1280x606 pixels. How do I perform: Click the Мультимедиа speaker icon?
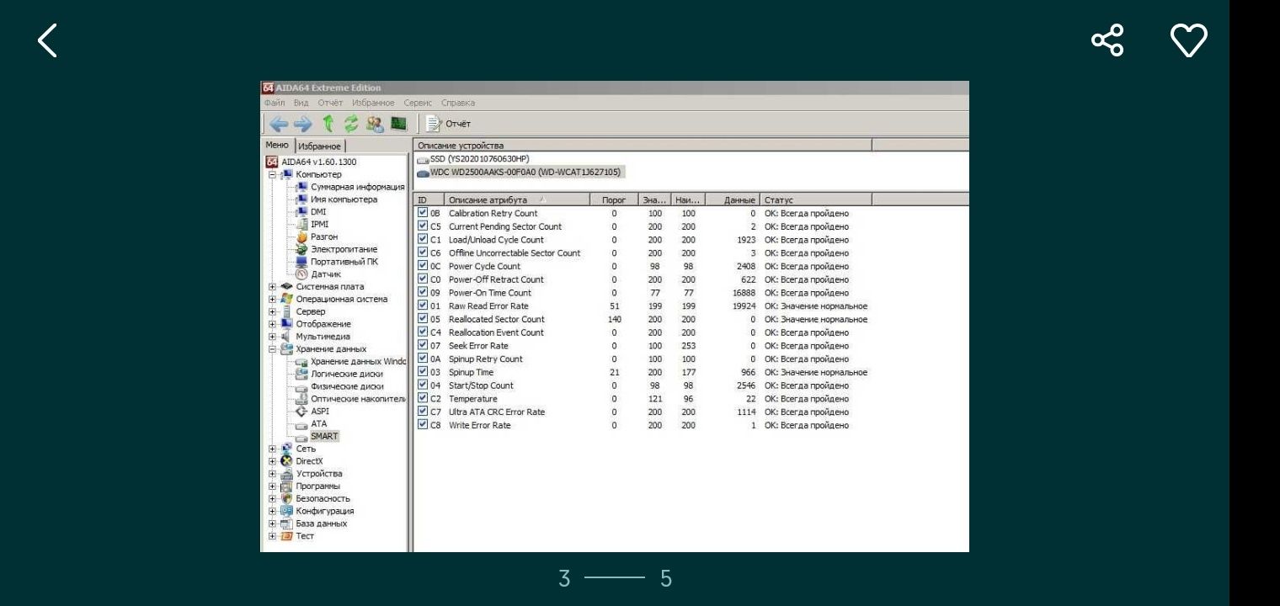[286, 337]
